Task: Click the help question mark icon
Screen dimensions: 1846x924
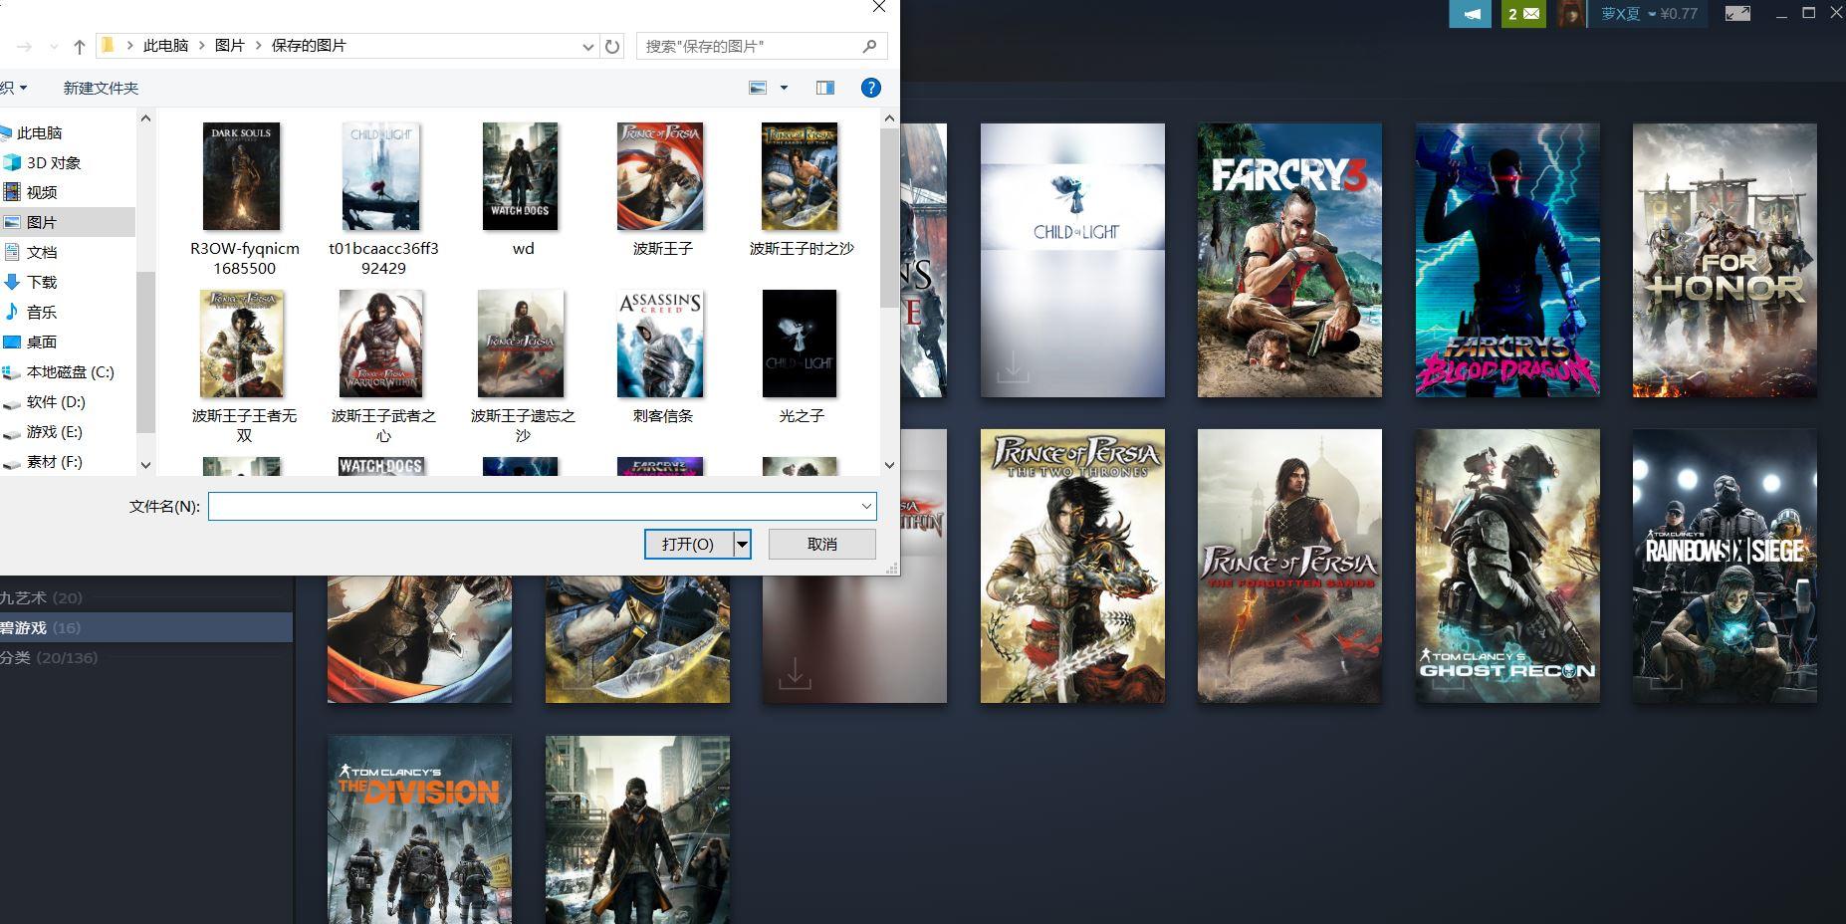Action: click(870, 88)
